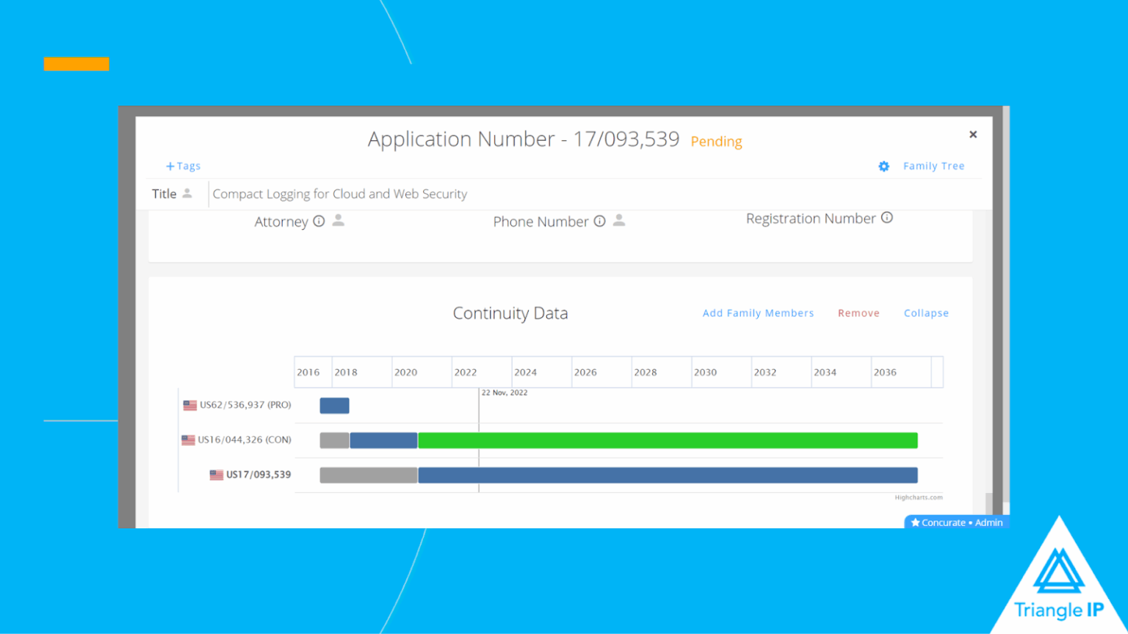Screen dimensions: 1128x634
Task: Select the long blue bar for US17/093,539
Action: click(667, 475)
